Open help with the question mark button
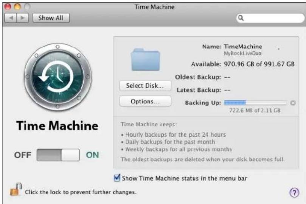 (294, 193)
